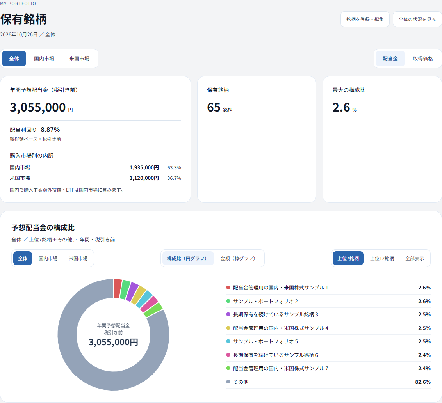Click the donut center 3,055,000円 label

tap(113, 342)
